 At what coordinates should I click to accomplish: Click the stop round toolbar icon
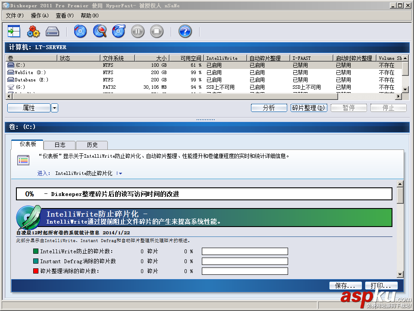click(157, 31)
